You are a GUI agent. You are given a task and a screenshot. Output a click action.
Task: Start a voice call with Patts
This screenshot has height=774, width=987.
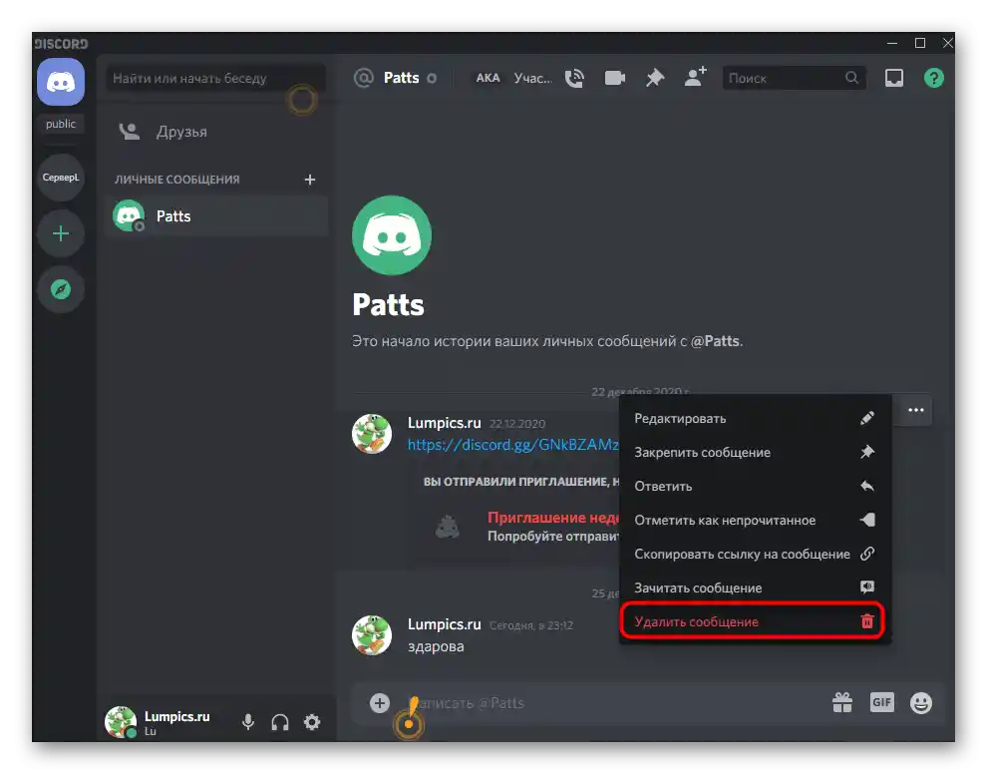point(574,78)
